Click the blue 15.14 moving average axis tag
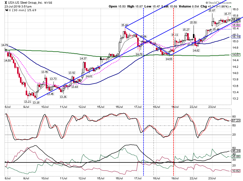This screenshot has width=243, height=181. (236, 37)
